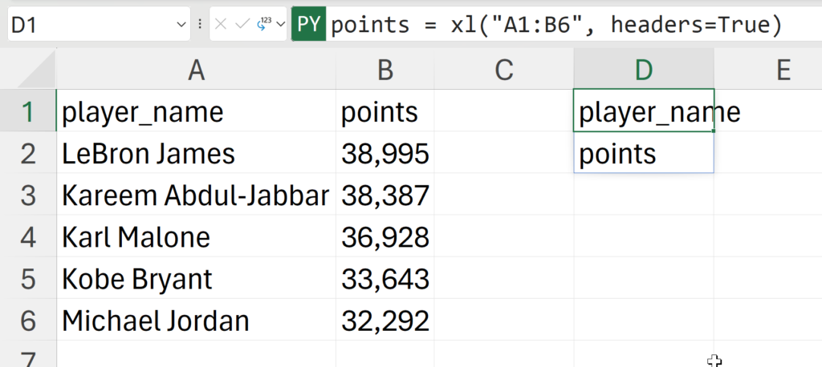Click the Python formula text in formula bar

click(x=555, y=26)
